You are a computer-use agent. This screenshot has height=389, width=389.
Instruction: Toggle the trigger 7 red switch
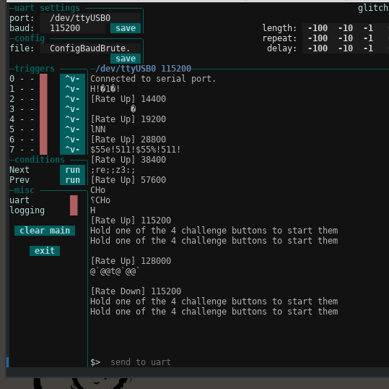(43, 150)
